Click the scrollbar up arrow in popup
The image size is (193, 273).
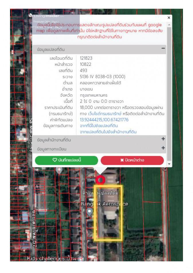tap(169, 25)
